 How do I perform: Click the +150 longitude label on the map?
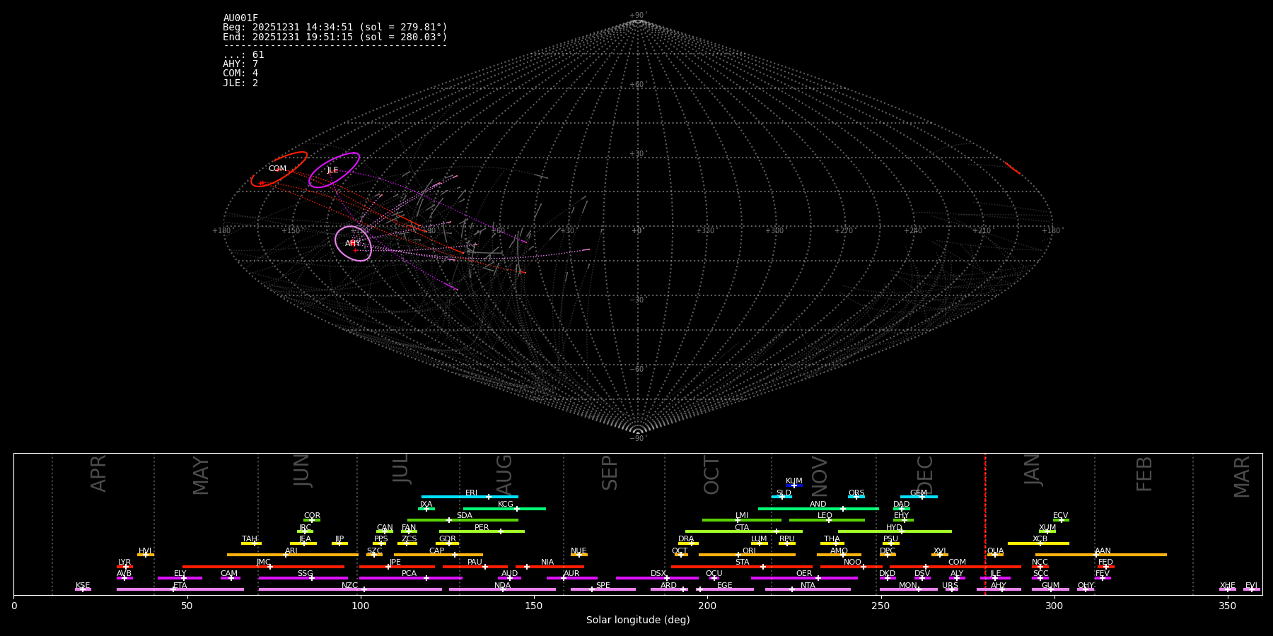pyautogui.click(x=291, y=230)
